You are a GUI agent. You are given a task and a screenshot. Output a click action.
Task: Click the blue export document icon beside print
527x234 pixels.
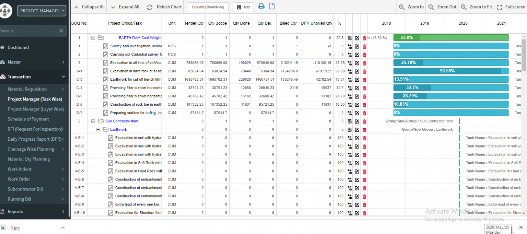(271, 7)
